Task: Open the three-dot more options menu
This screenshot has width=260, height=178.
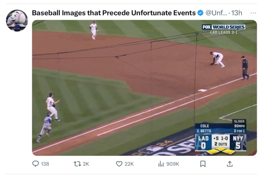Action: pyautogui.click(x=253, y=13)
